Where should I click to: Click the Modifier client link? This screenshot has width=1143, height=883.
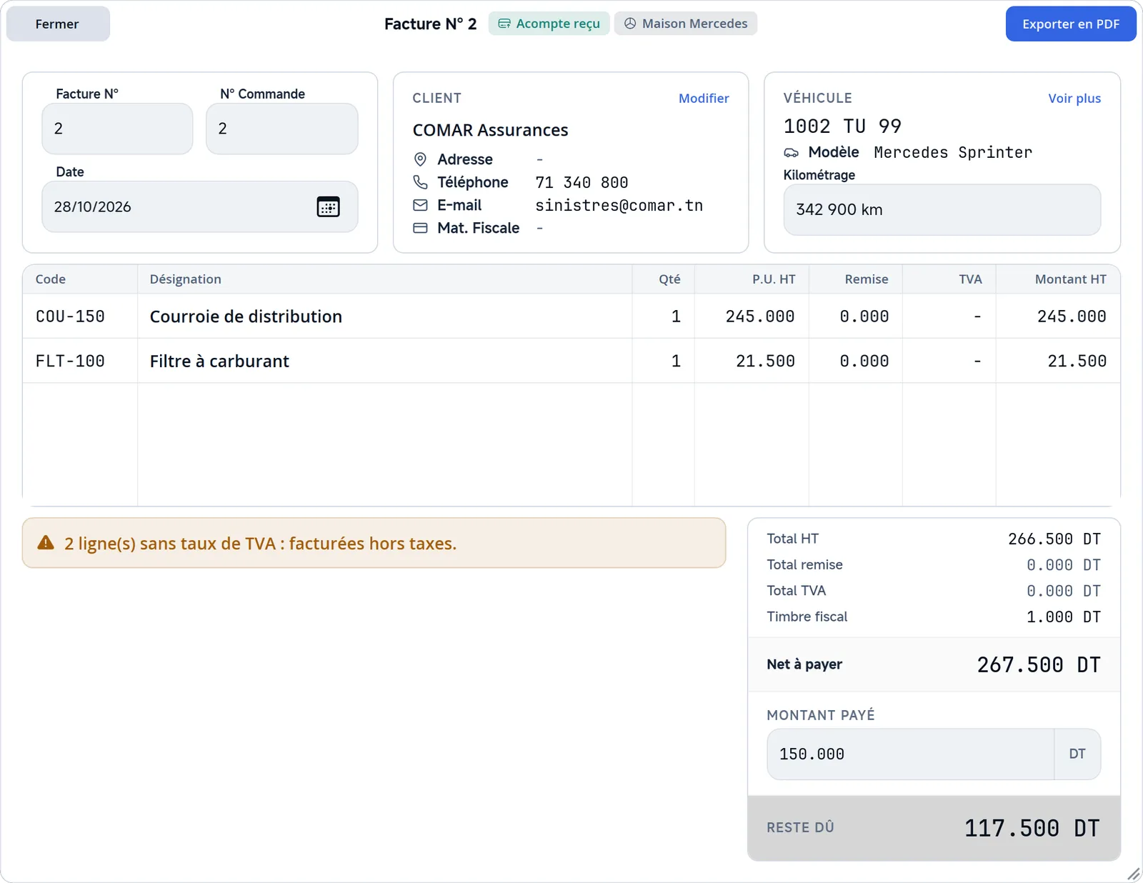[704, 98]
